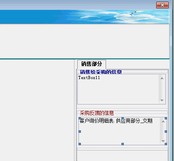Click the up arrow of TextBox11's scrollbar
This screenshot has height=161, width=174.
tap(162, 78)
